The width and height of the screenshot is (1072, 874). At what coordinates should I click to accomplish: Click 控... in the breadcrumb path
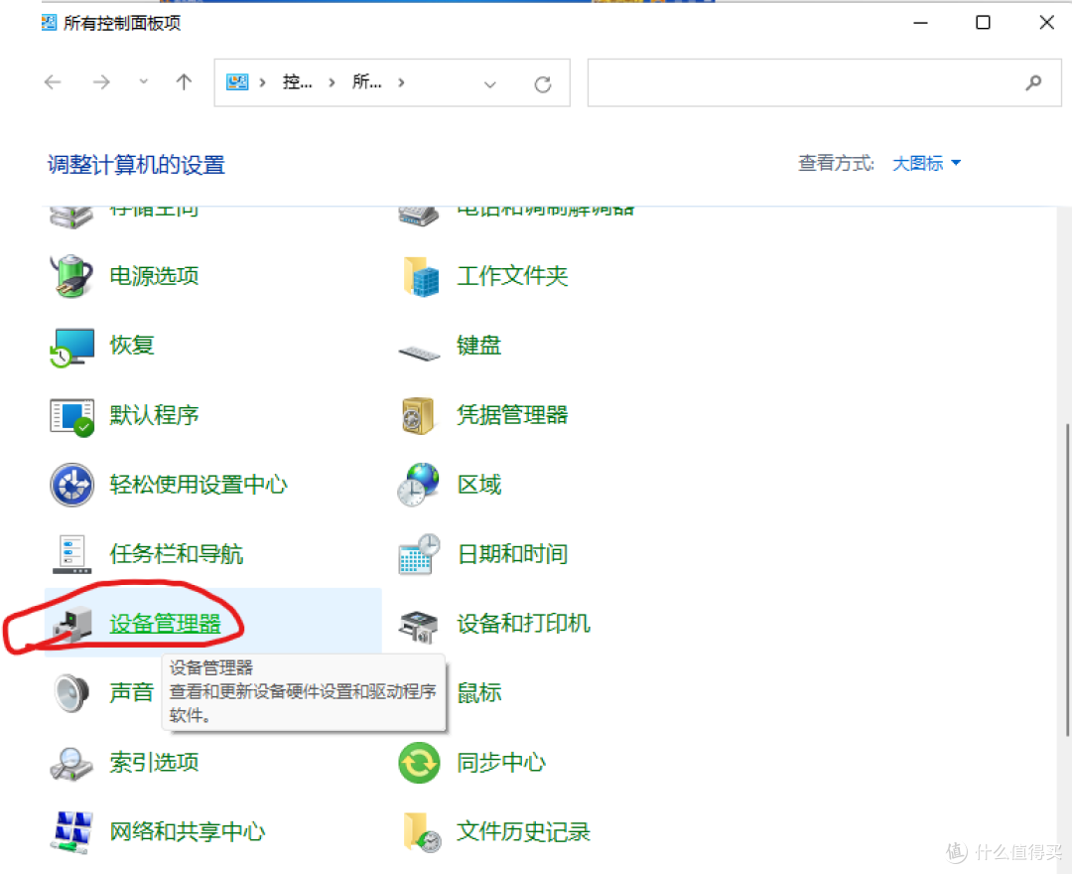point(297,83)
